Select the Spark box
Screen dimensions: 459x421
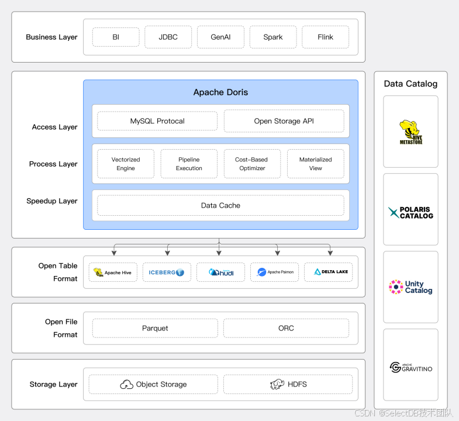[x=273, y=37]
